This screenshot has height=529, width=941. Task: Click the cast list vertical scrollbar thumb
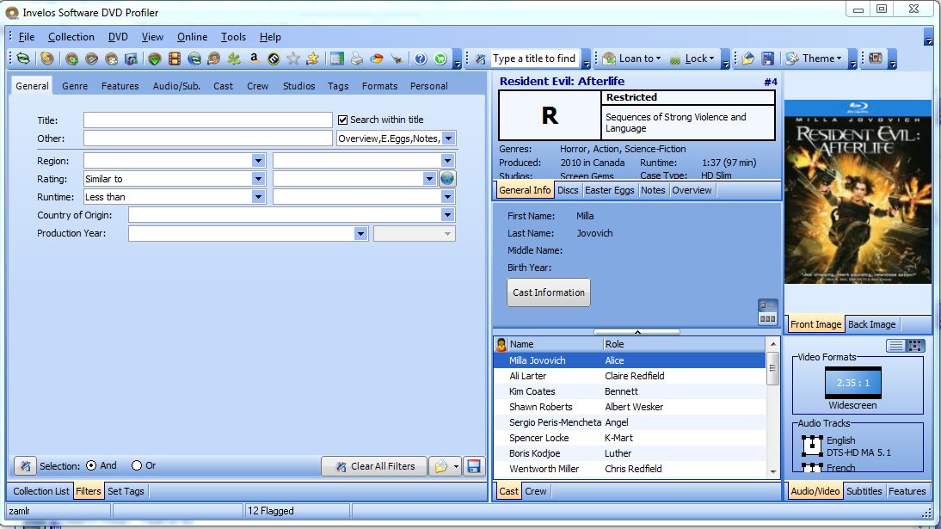click(773, 367)
